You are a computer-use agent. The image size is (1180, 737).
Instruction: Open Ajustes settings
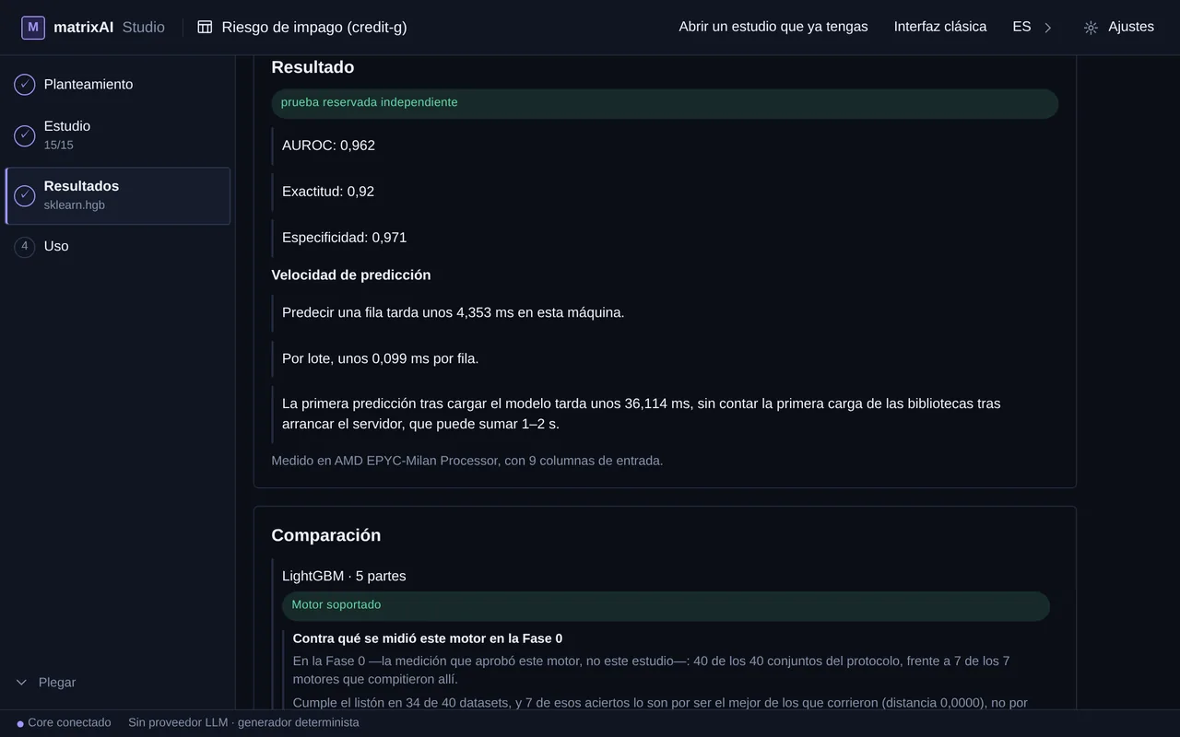(1118, 27)
